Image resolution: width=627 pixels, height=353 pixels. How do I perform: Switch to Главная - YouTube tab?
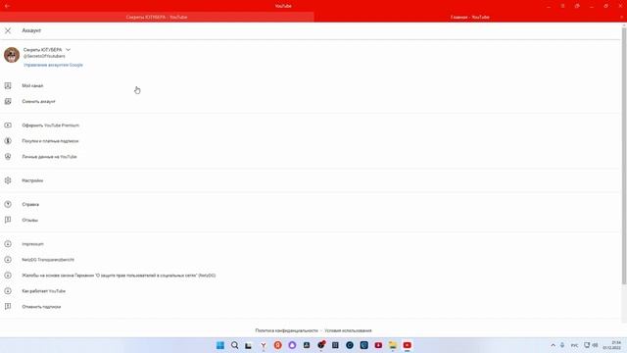[x=470, y=18]
